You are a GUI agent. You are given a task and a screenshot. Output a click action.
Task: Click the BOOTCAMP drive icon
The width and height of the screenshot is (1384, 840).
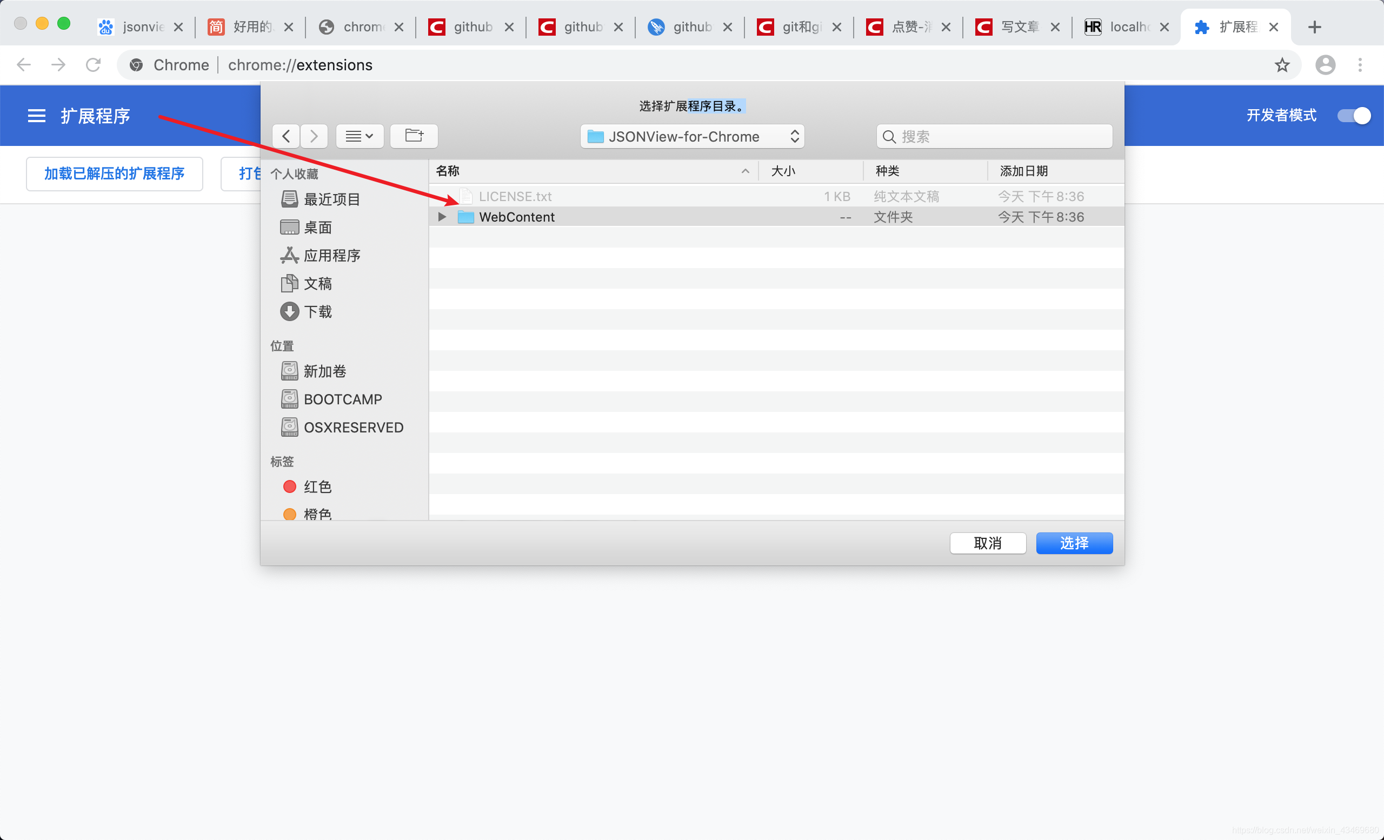(289, 399)
